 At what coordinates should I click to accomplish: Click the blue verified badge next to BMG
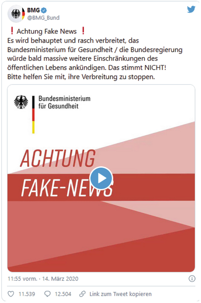click(x=44, y=10)
